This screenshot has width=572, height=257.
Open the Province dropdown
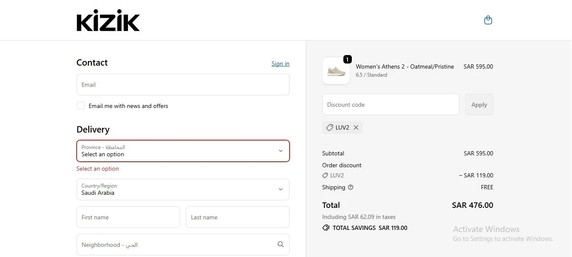click(183, 151)
